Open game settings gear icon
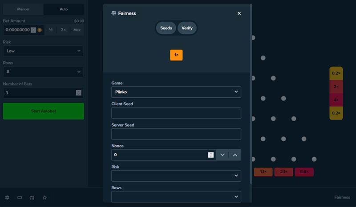 [7, 198]
